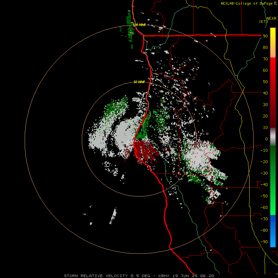This screenshot has width=278, height=278.
Task: Click the 50 value on the velocity scale
Action: point(265,82)
